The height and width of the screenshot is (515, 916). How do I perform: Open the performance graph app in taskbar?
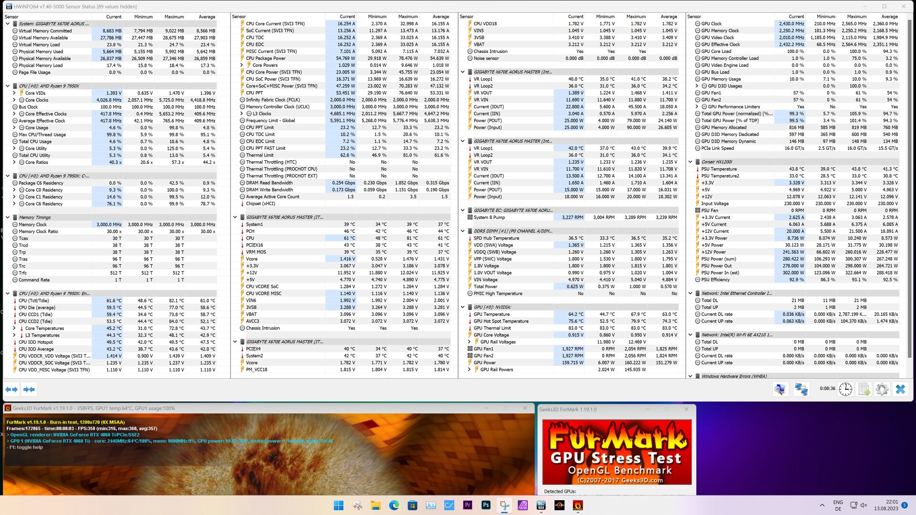point(431,505)
